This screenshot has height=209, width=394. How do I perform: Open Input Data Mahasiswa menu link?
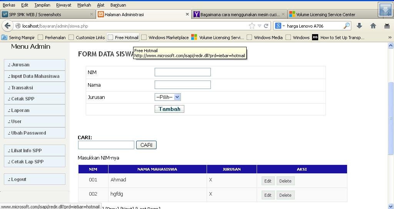[35, 76]
